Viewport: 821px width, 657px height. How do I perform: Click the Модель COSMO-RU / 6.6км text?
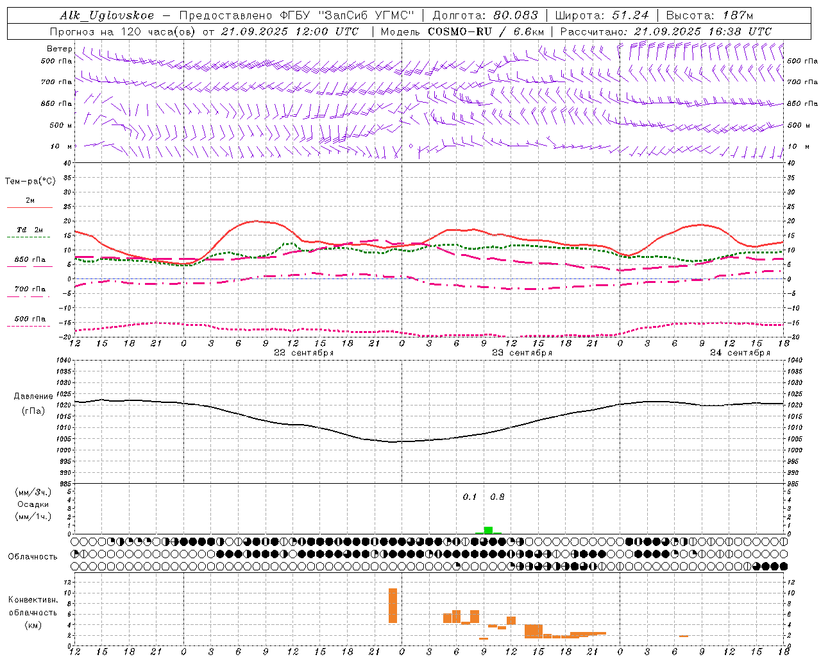point(462,31)
